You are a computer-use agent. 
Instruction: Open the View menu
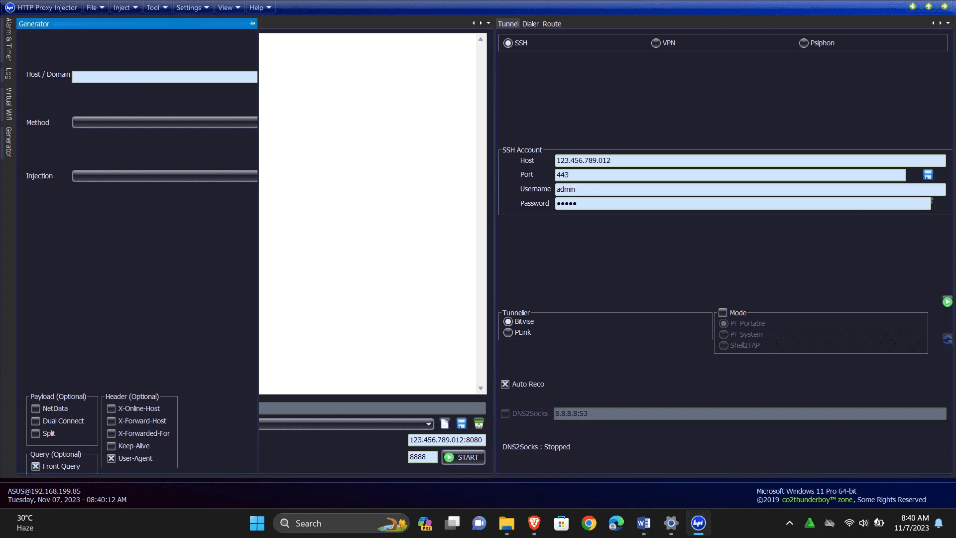coord(229,7)
